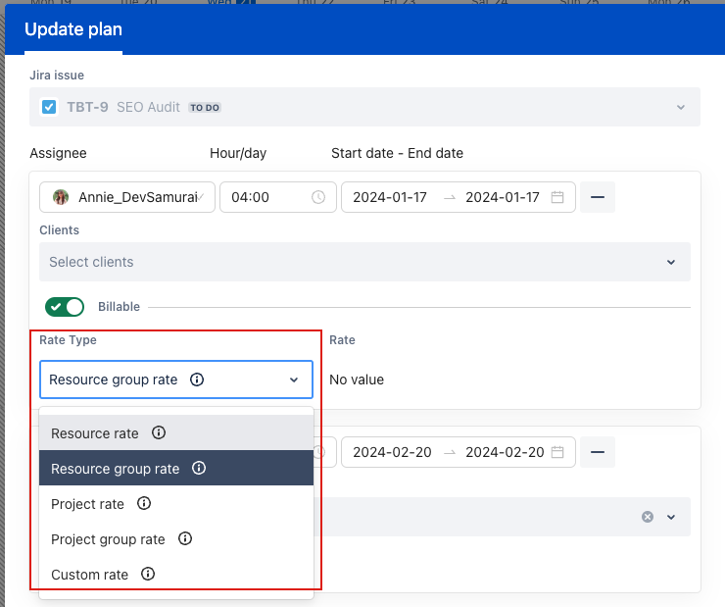
Task: Click clock icon in Hour/day field
Action: click(318, 197)
